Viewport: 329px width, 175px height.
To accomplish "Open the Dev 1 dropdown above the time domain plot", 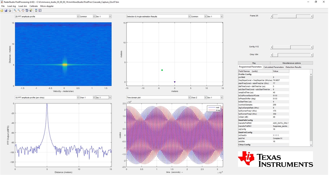I will point(215,97).
